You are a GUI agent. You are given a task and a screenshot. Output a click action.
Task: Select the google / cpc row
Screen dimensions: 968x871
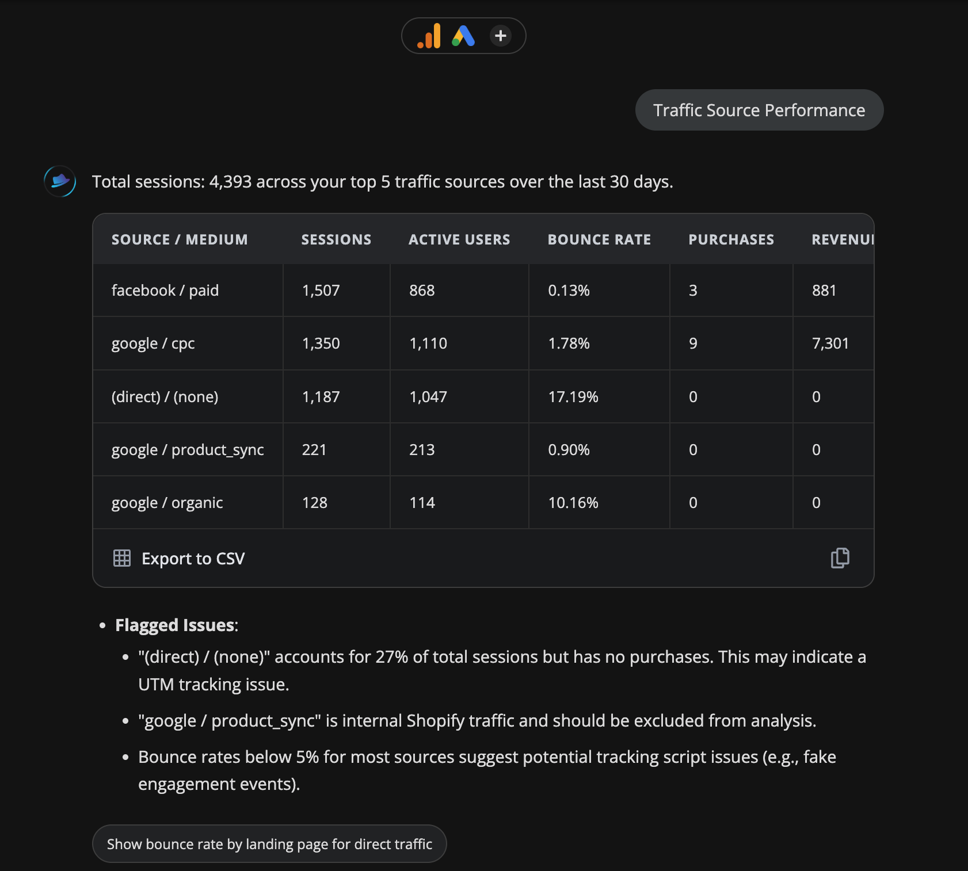tap(153, 343)
